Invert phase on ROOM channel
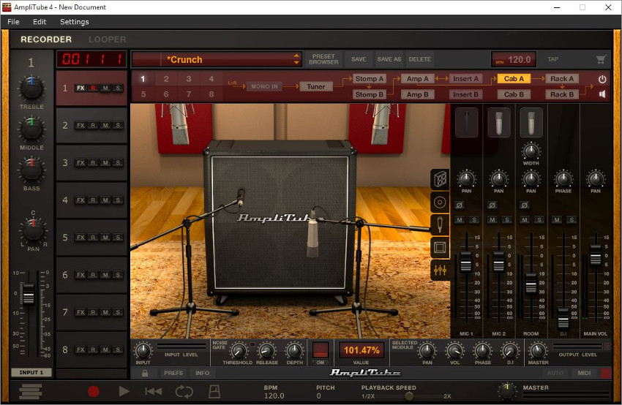Image resolution: width=622 pixels, height=405 pixels. (524, 205)
